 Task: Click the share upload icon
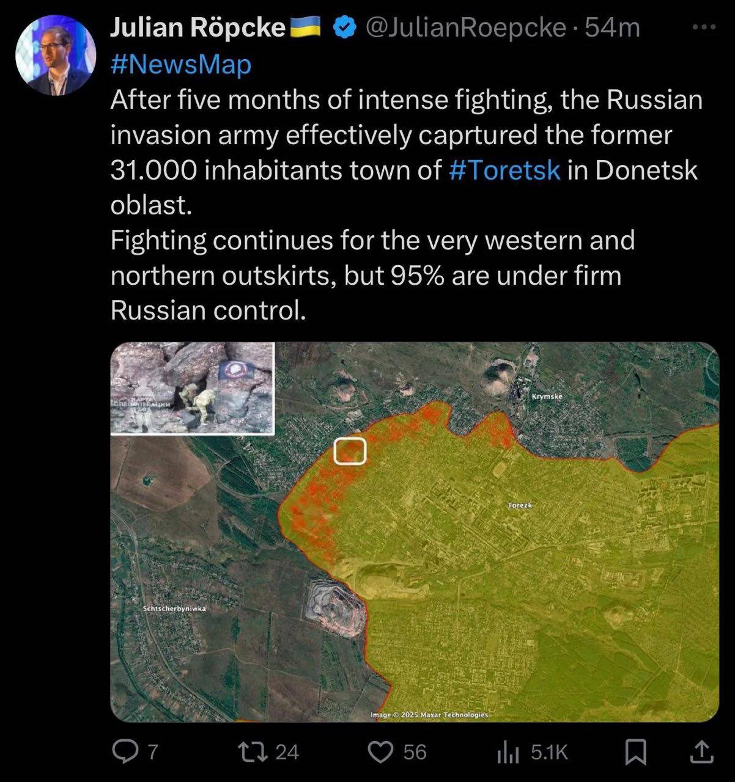(701, 751)
